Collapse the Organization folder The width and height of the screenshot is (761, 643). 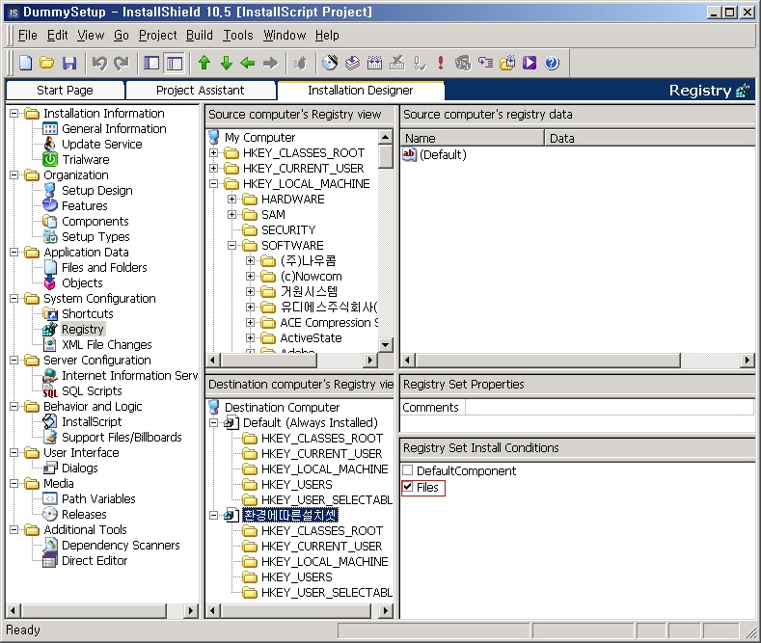pos(14,175)
